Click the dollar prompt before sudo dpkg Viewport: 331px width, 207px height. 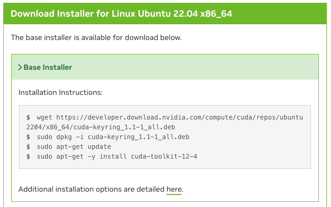click(28, 137)
